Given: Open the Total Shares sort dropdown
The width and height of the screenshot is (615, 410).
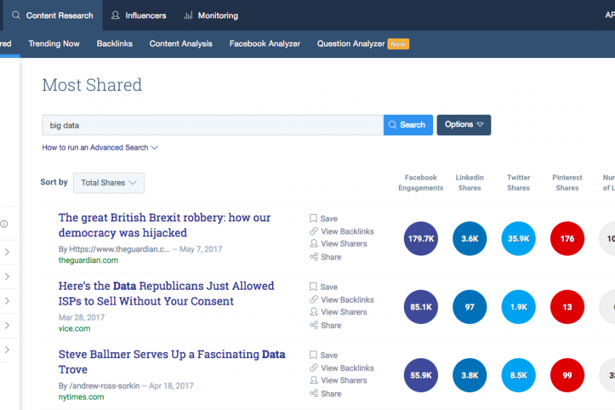Looking at the screenshot, I should point(109,183).
